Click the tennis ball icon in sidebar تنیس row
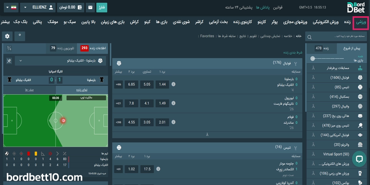The width and height of the screenshot is (370, 185). (x=360, y=87)
